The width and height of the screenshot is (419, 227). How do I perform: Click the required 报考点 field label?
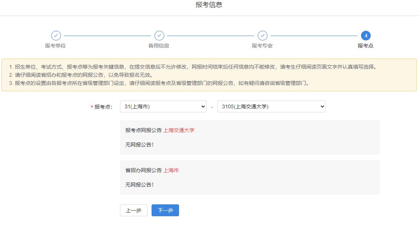[101, 107]
